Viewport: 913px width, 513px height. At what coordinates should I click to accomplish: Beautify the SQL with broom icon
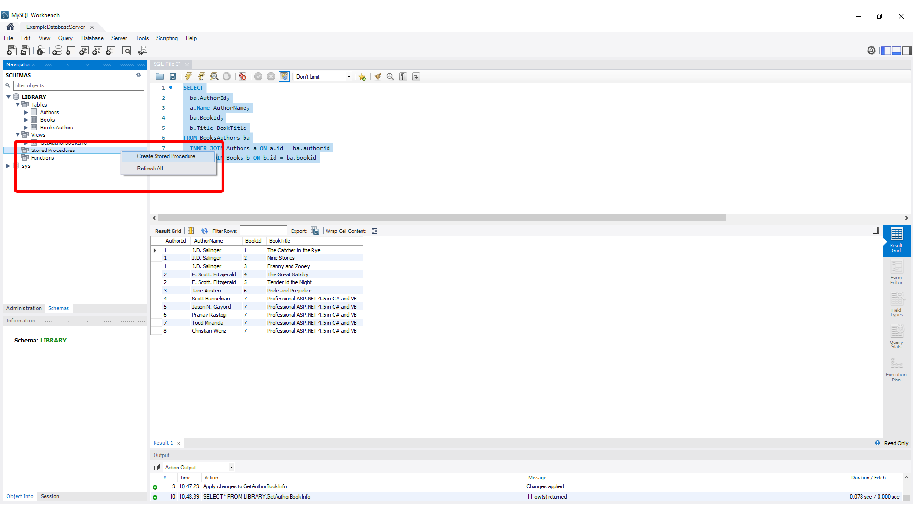point(378,76)
